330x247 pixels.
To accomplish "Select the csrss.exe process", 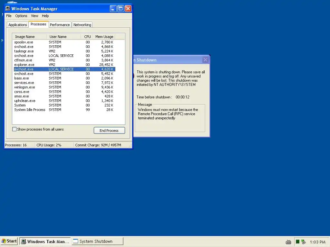I will tap(64, 92).
